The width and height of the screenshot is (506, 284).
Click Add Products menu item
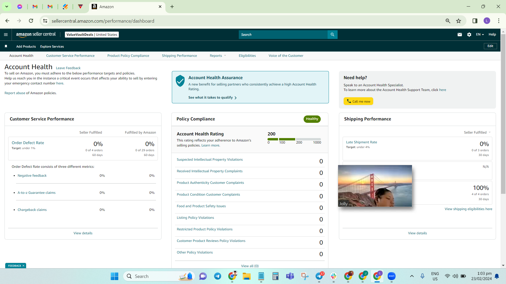[x=26, y=46]
